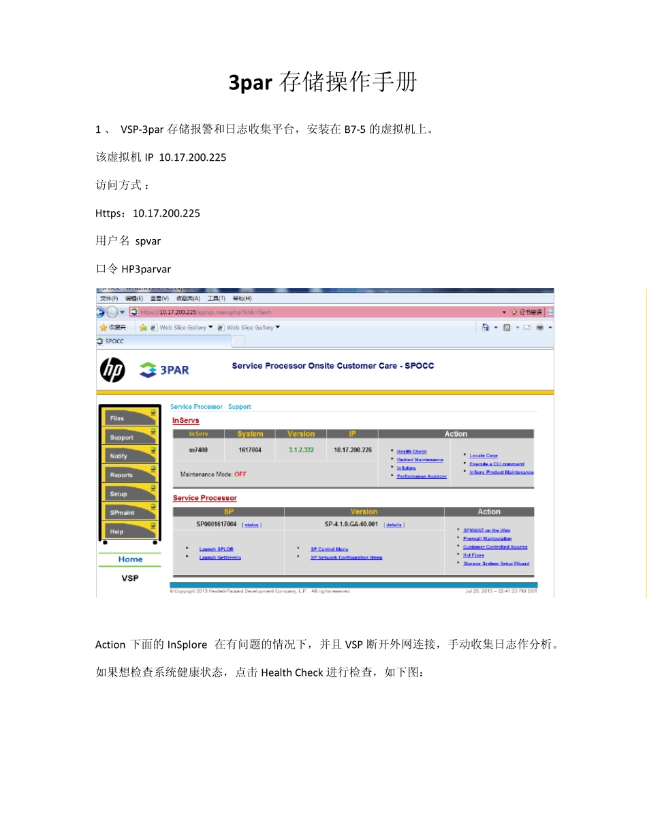
Task: Expand the Help sidebar arrow icon
Action: click(x=153, y=525)
